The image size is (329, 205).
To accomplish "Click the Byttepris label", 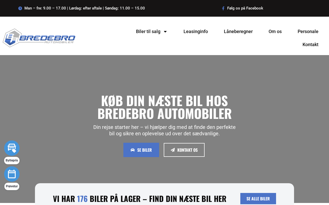I will 12,160.
